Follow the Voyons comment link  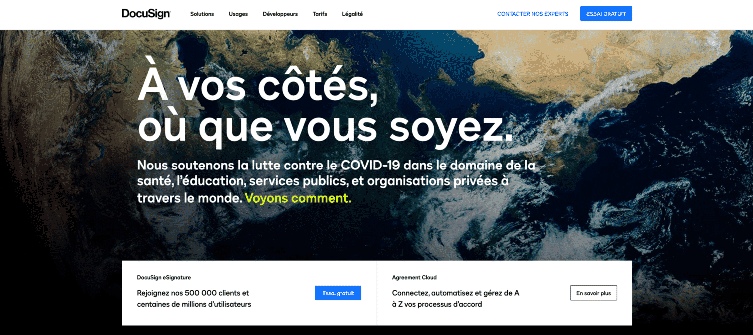298,198
